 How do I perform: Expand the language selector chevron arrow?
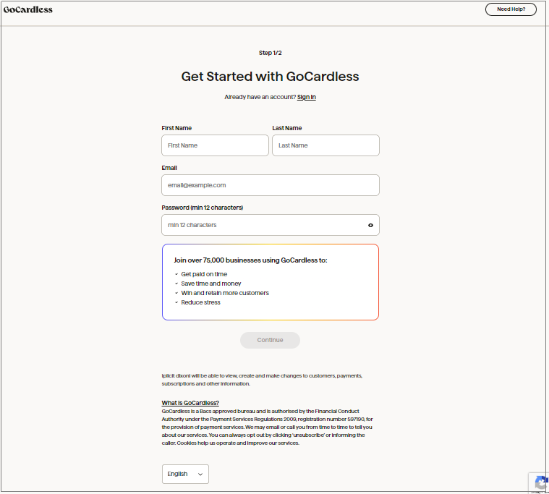pyautogui.click(x=200, y=474)
